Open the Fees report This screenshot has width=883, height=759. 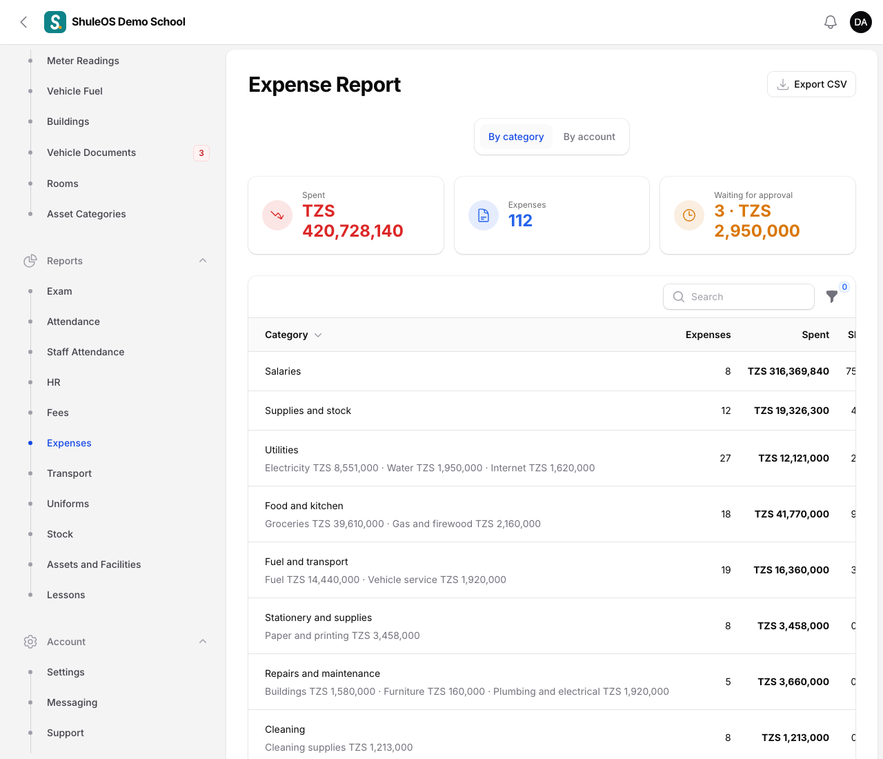tap(58, 413)
